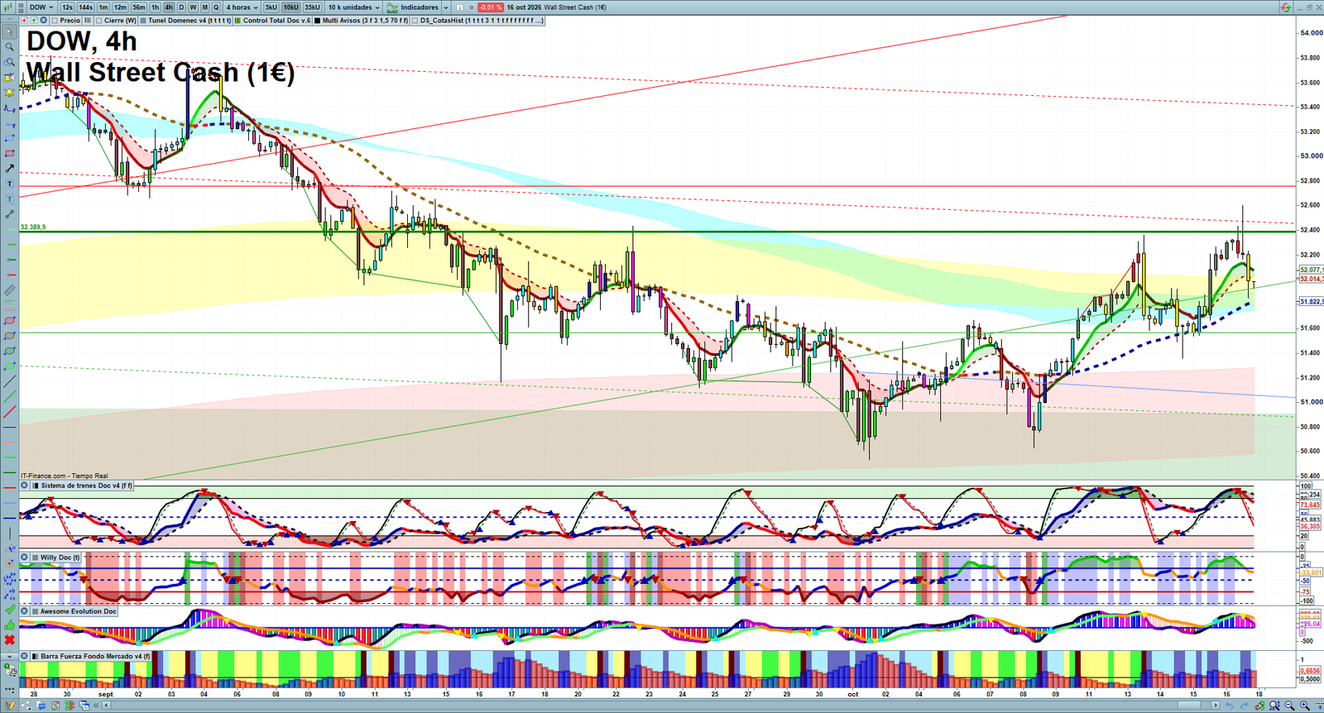1324x713 pixels.
Task: Click the green plus icon beside Precio
Action: [34, 20]
